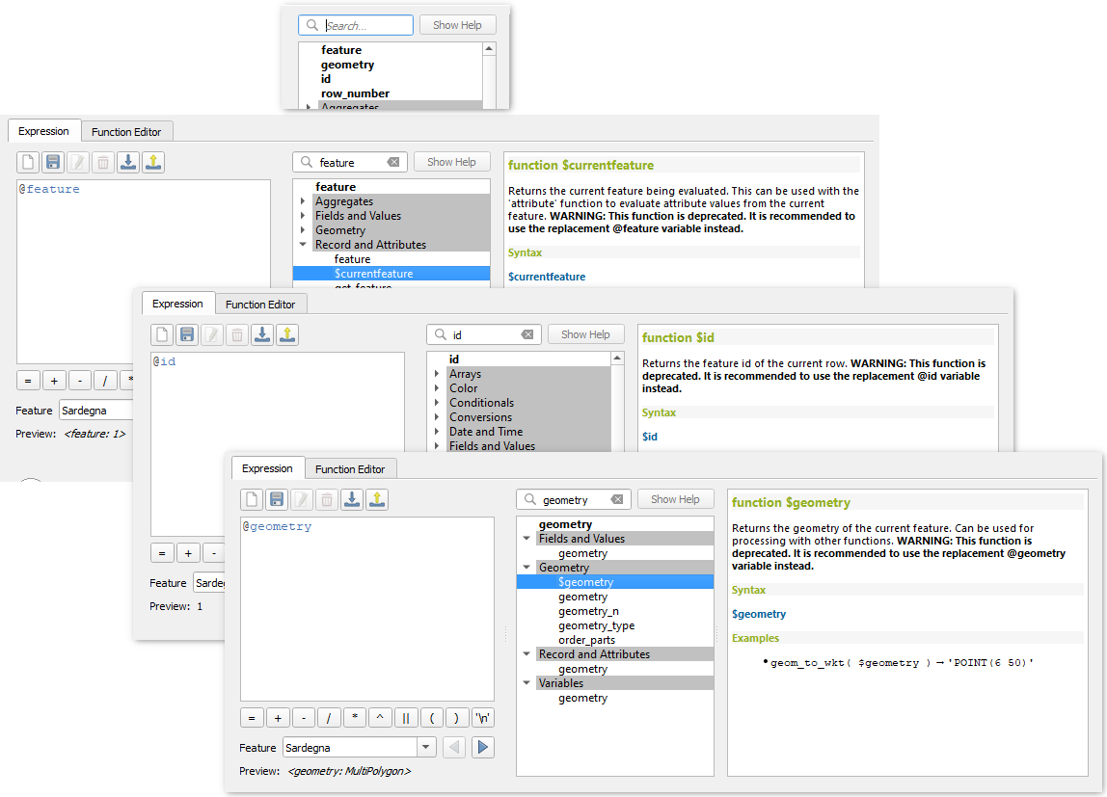
Task: Click the import icon above the @feature expression
Action: coord(128,162)
